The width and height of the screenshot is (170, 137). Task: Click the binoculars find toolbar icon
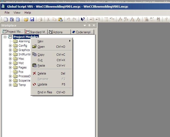pos(146,19)
